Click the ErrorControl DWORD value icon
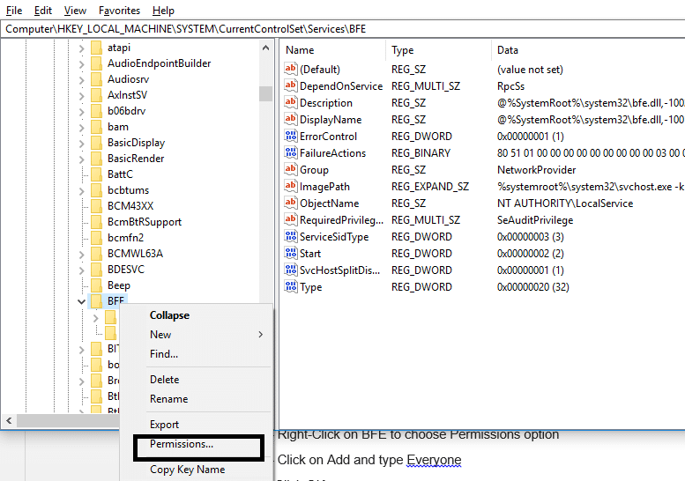685x481 pixels. (x=291, y=137)
